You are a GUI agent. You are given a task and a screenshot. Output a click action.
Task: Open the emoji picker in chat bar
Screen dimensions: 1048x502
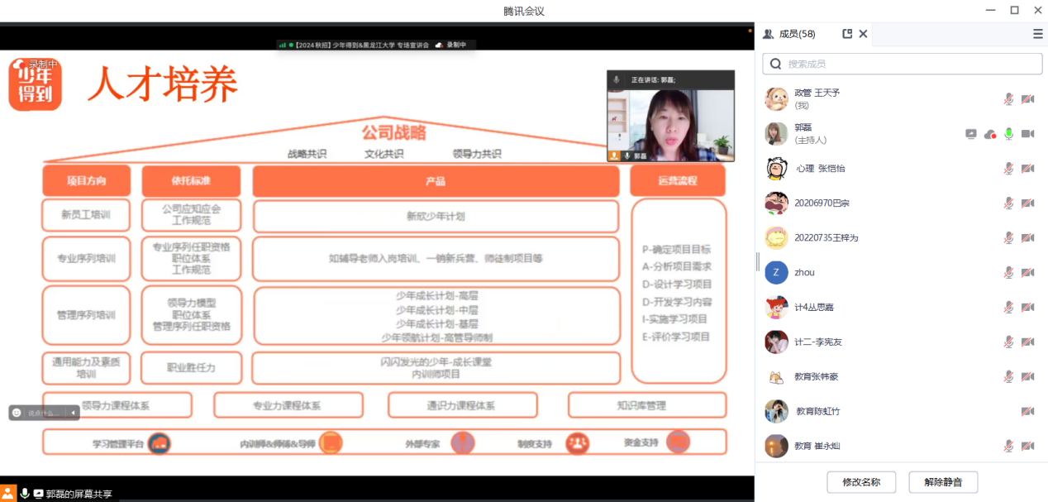(x=17, y=413)
